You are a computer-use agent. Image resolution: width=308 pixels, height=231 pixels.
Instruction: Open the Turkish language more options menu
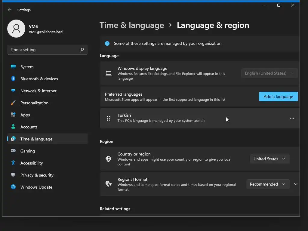point(292,118)
